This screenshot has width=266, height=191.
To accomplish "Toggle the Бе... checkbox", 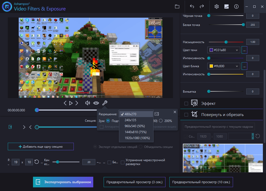I will click(109, 162).
